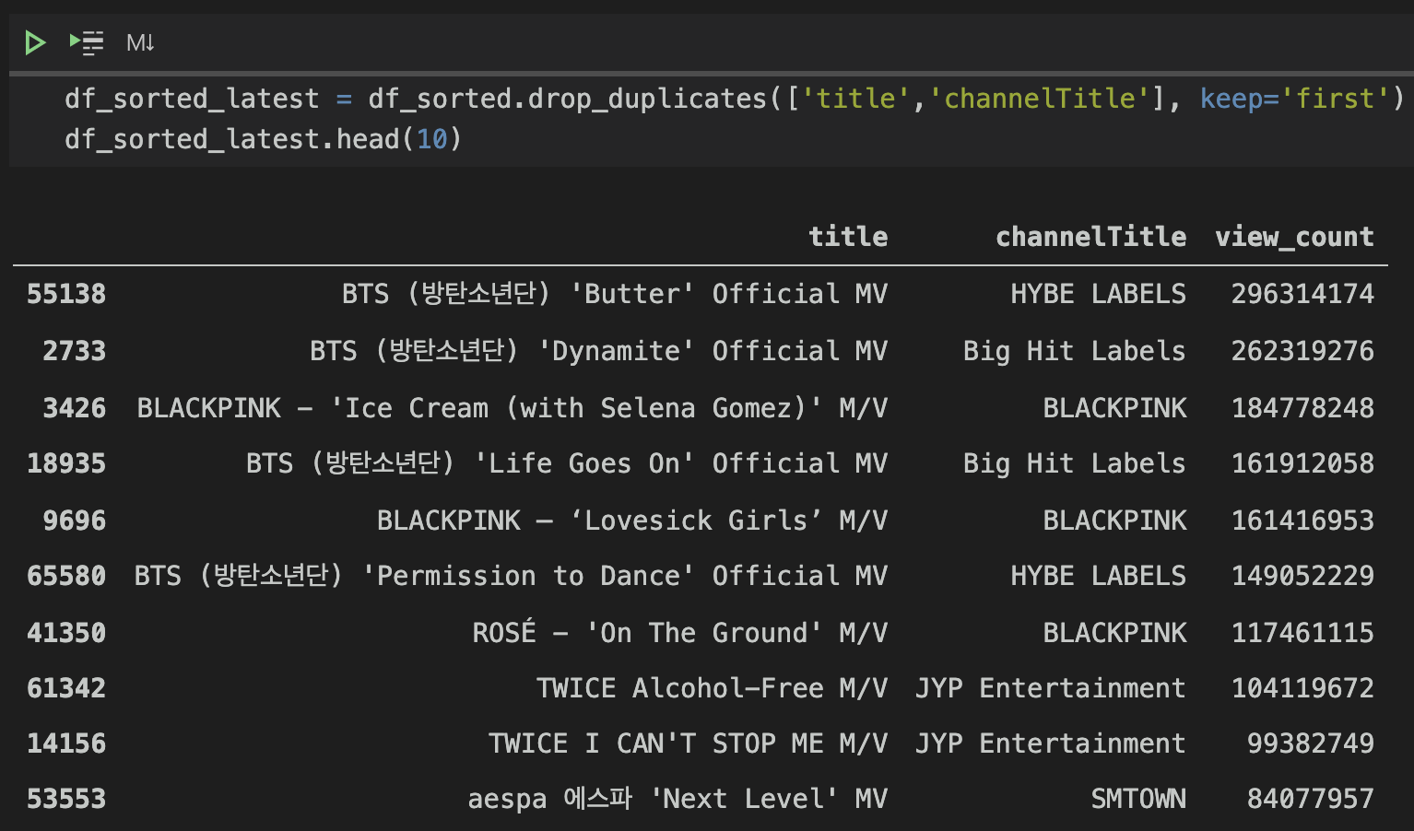Click view count 117461115
Image resolution: width=1414 pixels, height=831 pixels.
pyautogui.click(x=1302, y=633)
